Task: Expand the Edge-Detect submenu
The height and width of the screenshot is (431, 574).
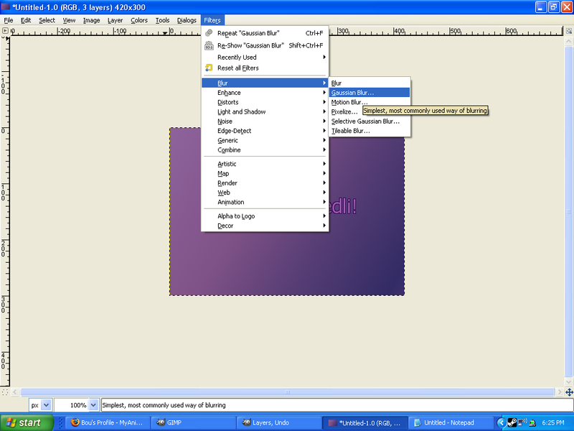Action: pyautogui.click(x=265, y=131)
